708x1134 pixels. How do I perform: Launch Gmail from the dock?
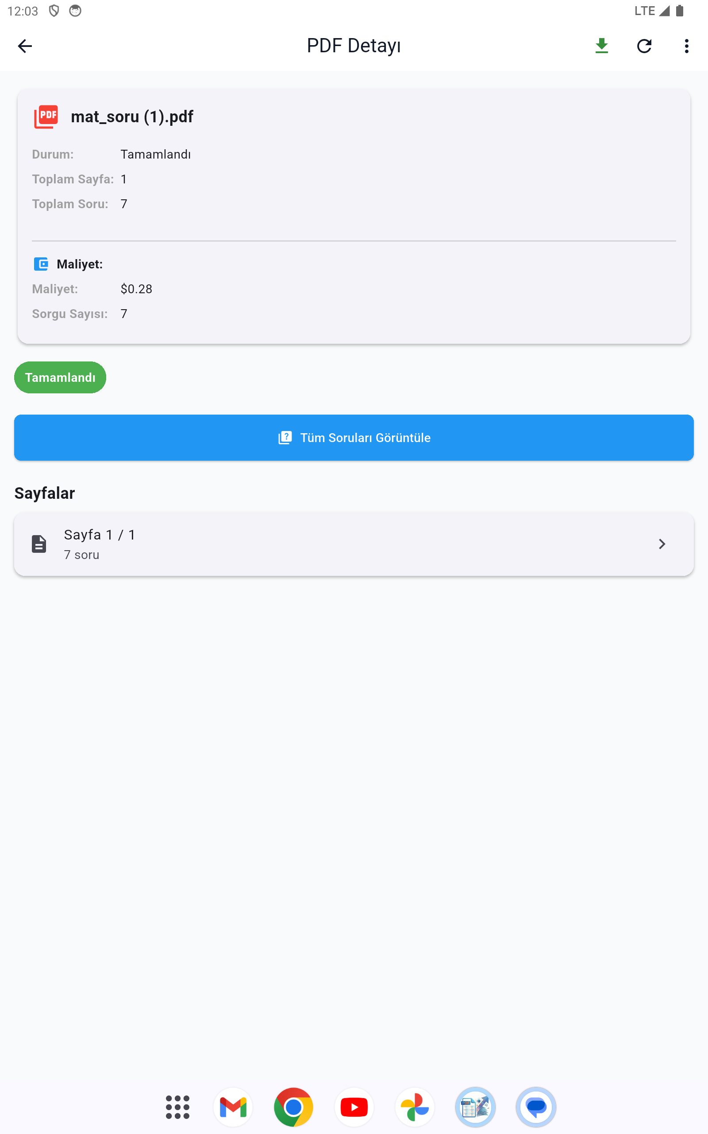click(x=233, y=1107)
